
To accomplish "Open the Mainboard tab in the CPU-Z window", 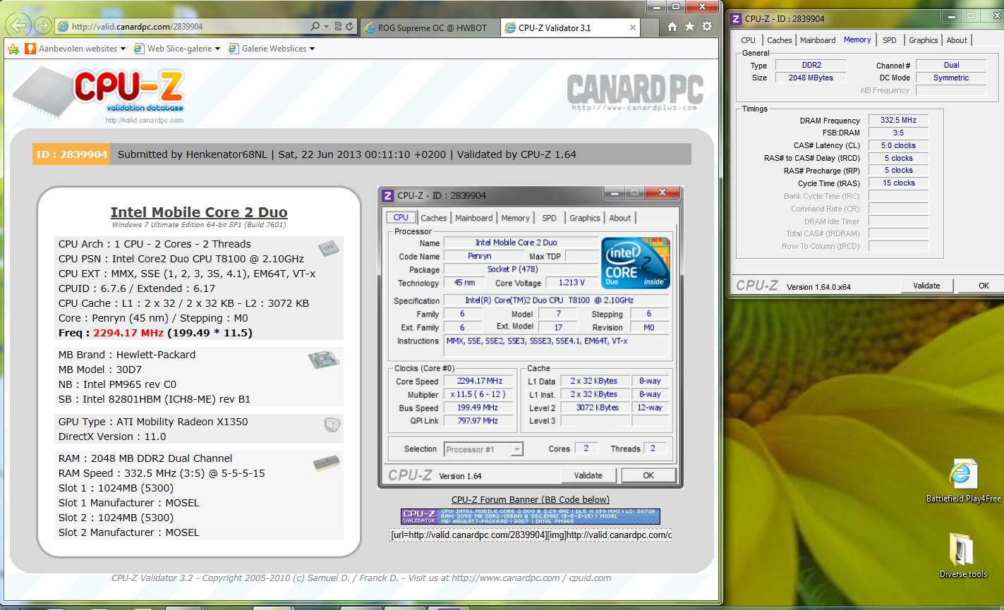I will click(818, 40).
